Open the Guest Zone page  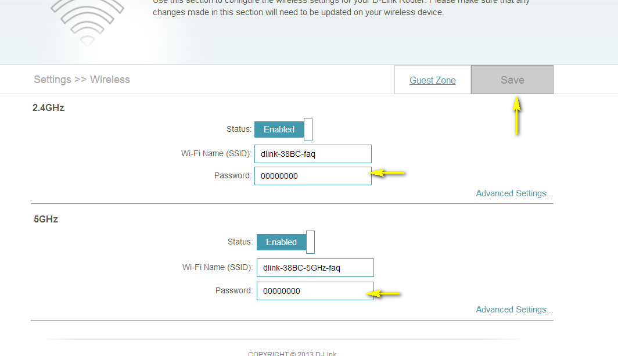[433, 80]
